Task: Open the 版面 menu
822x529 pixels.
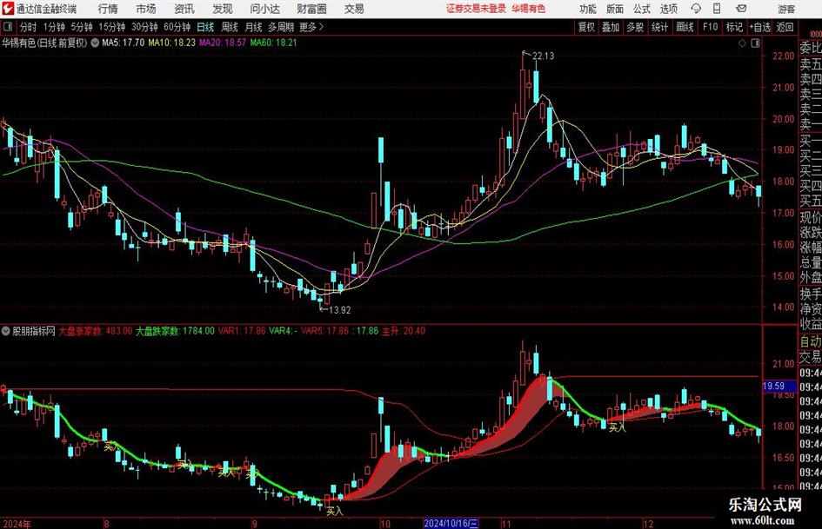Action: pos(614,9)
